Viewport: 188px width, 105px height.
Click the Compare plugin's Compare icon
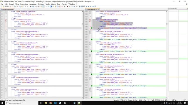click(82, 6)
